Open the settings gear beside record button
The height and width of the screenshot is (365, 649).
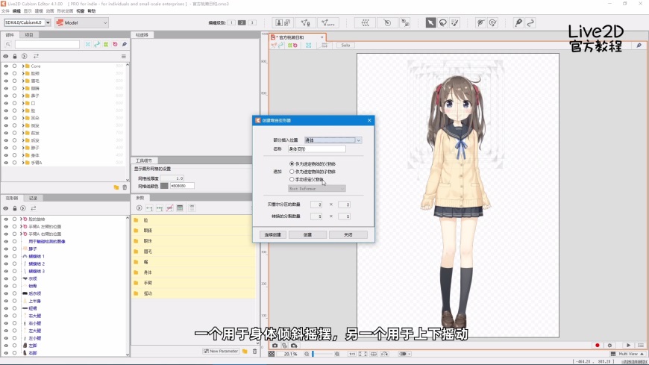[x=609, y=345]
